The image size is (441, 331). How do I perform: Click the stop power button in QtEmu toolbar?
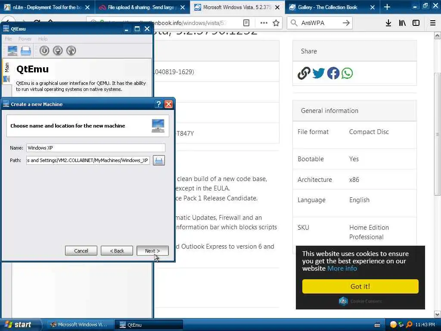coord(58,51)
